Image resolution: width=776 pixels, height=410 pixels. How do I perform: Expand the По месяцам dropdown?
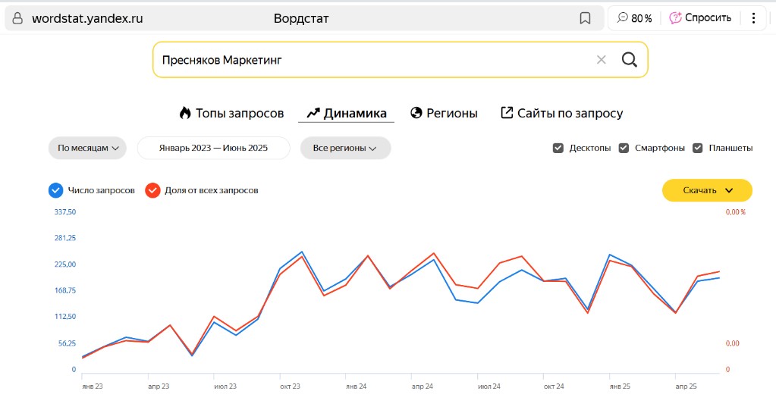[x=87, y=148]
